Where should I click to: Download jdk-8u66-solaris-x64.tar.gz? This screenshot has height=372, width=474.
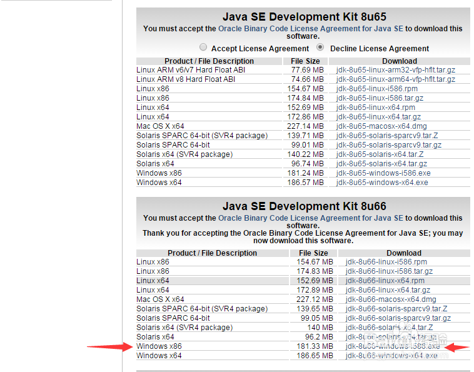pyautogui.click(x=391, y=337)
